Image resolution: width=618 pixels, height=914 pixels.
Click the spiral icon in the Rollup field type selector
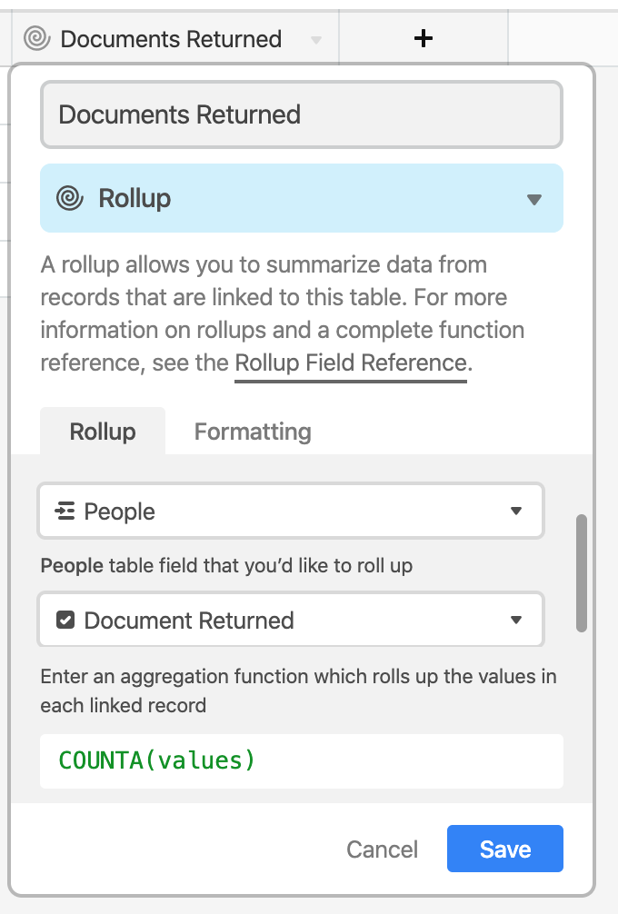coord(70,198)
